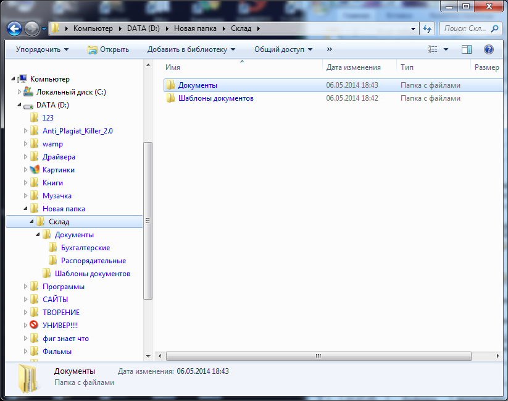Collapse the Склад tree node
The width and height of the screenshot is (508, 401).
coord(31,222)
